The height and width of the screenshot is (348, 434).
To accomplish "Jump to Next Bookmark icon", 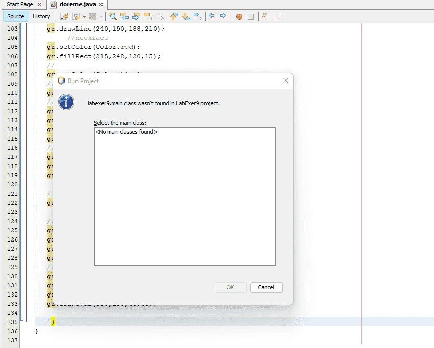I will (x=186, y=17).
